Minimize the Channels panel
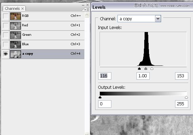This screenshot has height=135, width=193. tap(83, 5)
